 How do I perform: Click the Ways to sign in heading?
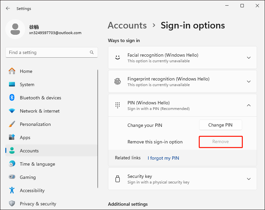click(x=124, y=40)
